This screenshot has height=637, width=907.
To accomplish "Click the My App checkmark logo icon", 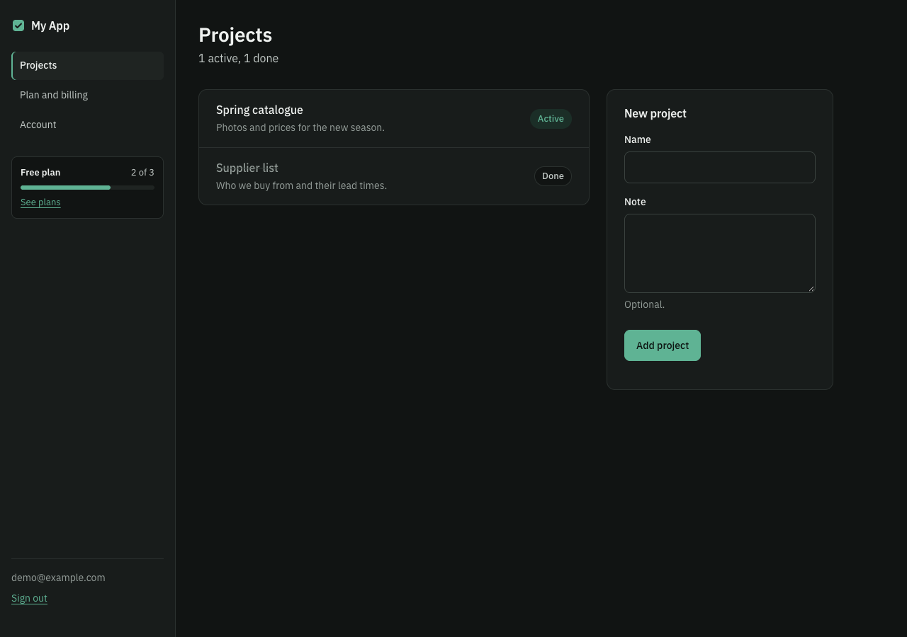I will 18,25.
